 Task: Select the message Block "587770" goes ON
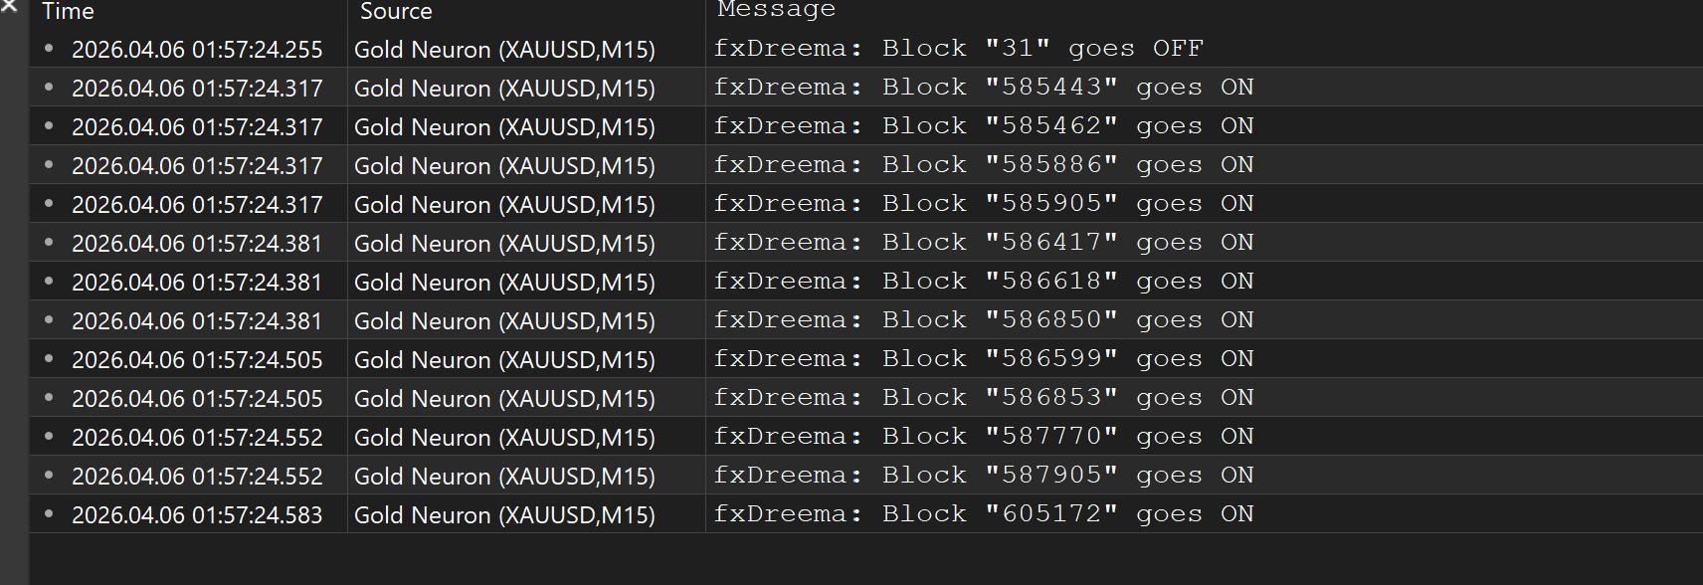click(x=983, y=437)
